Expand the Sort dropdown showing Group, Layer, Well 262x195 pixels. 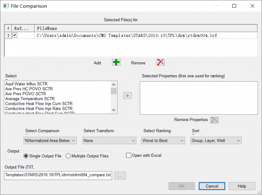tap(216, 141)
